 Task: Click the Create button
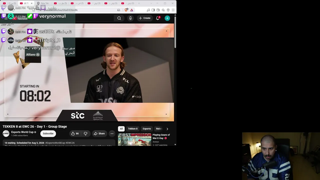145,18
